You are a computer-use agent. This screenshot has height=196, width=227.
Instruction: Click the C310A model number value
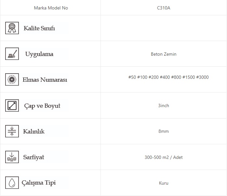click(x=164, y=8)
